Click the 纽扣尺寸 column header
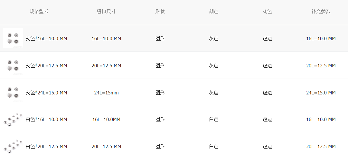 tap(106, 11)
